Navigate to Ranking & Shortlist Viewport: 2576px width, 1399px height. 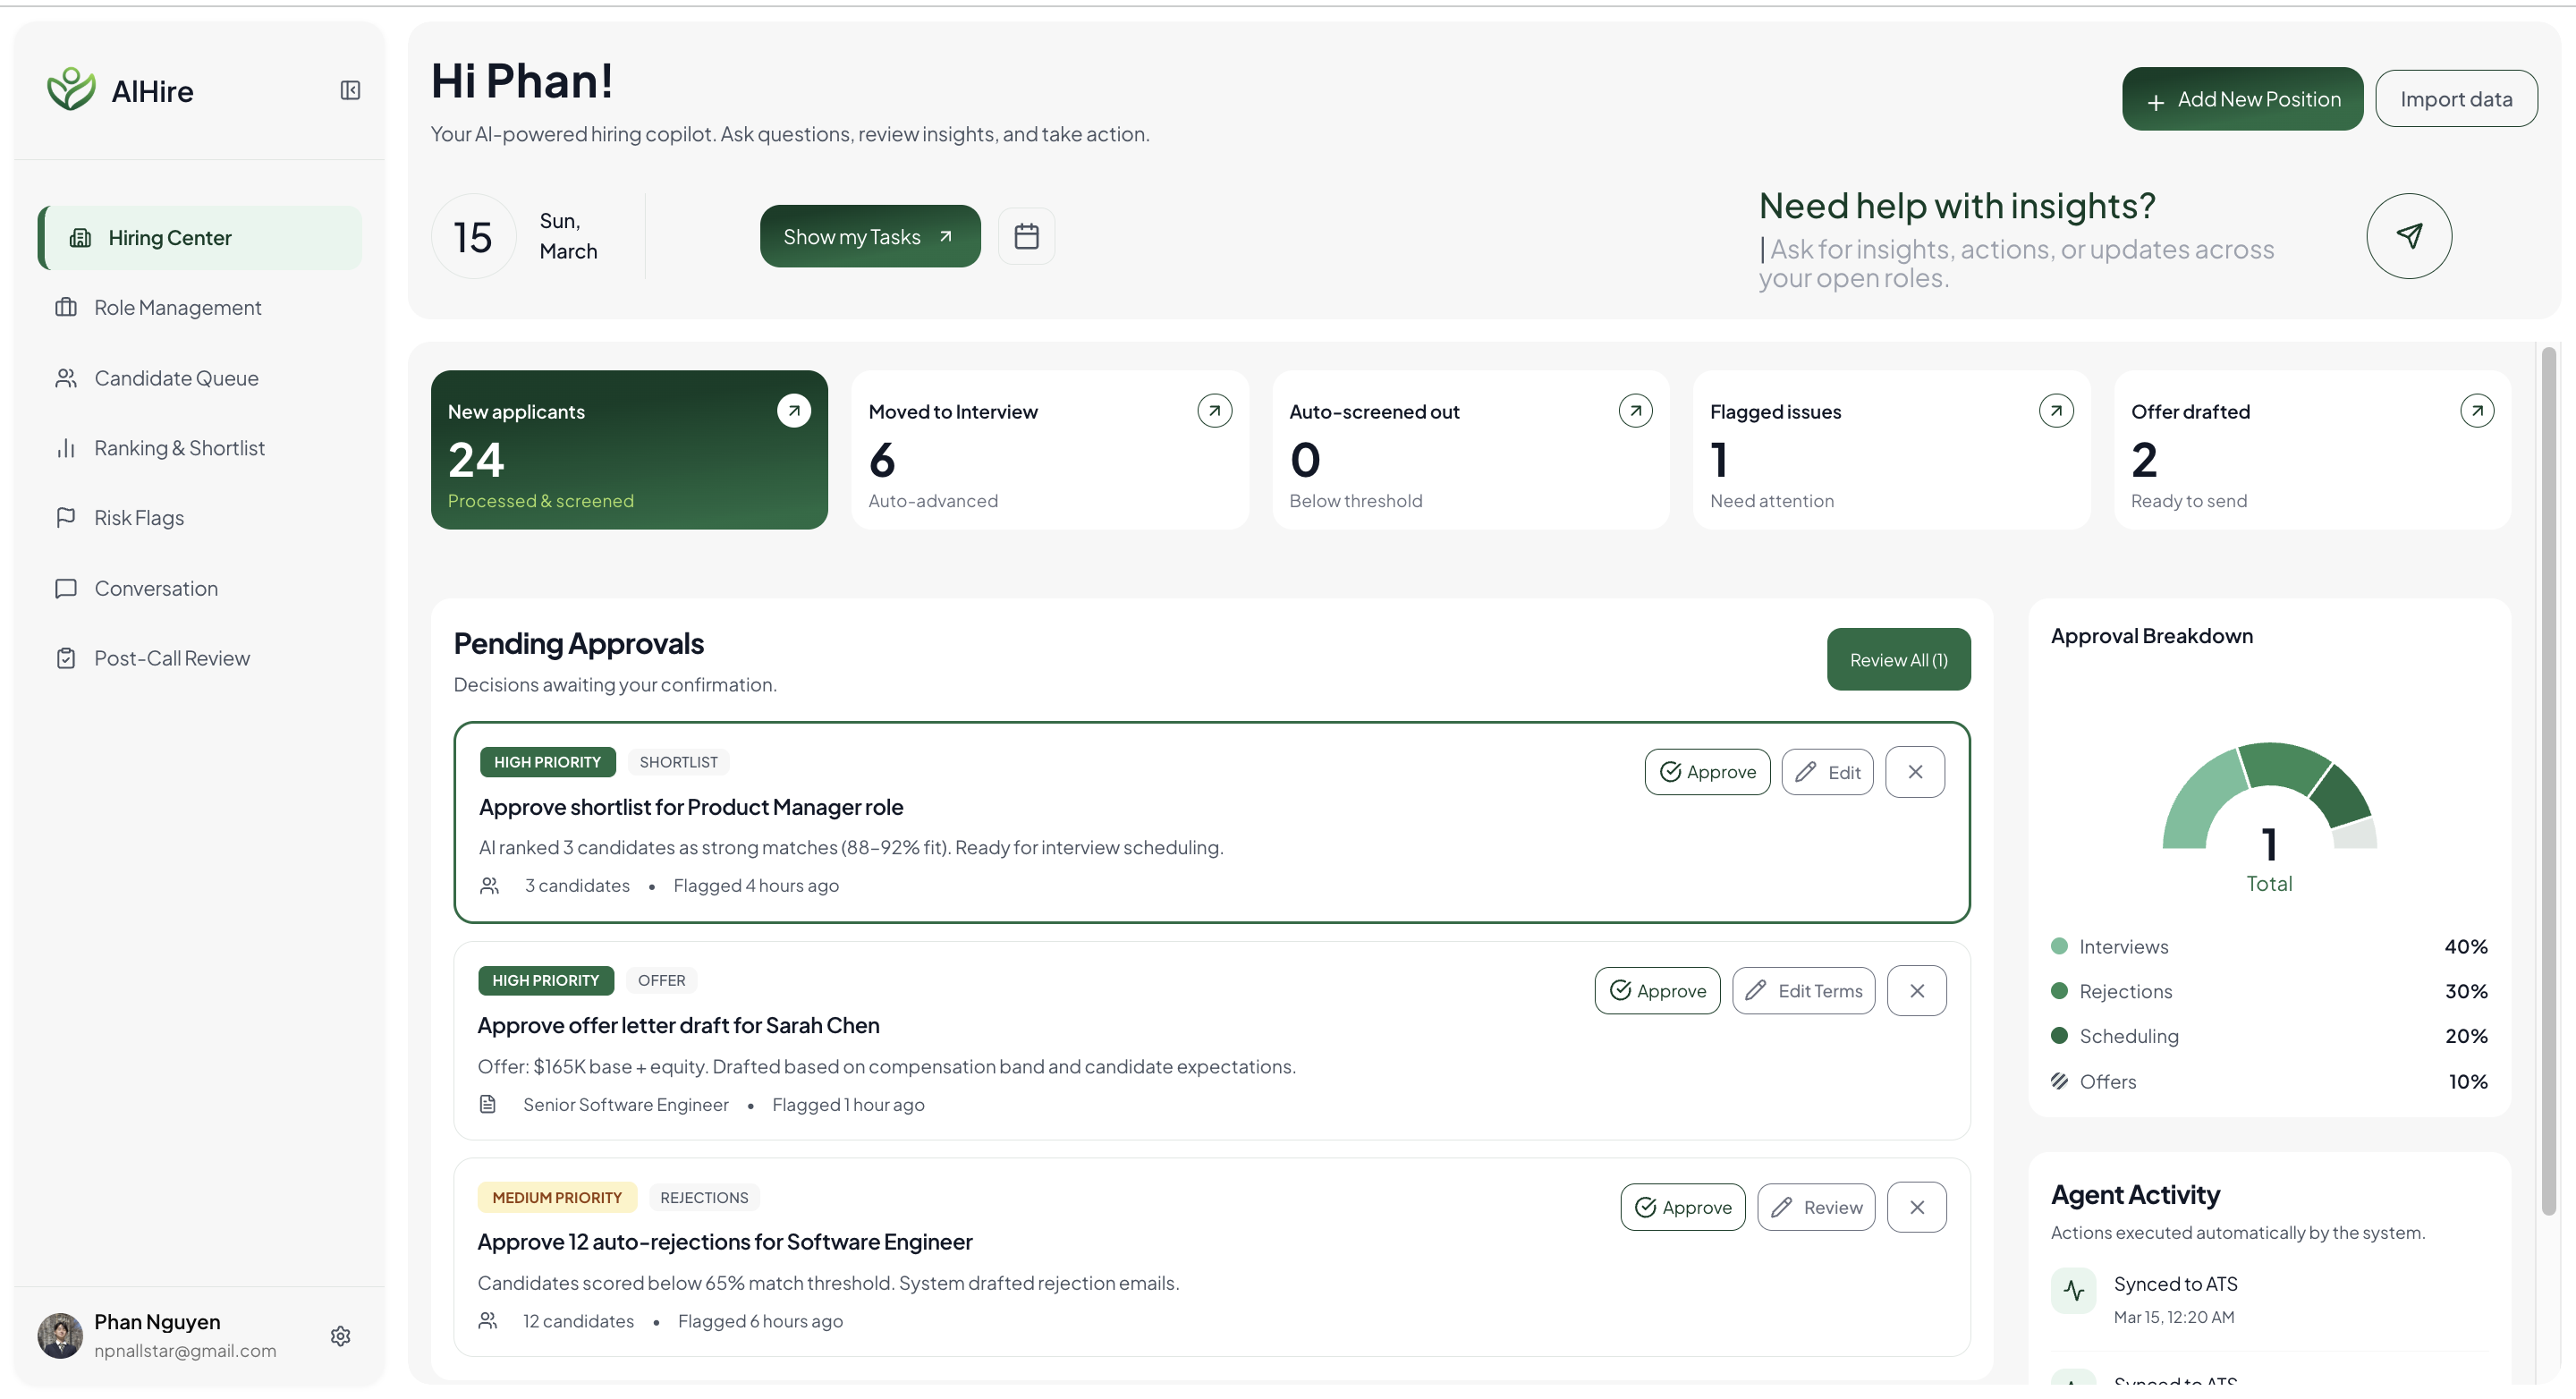tap(179, 448)
